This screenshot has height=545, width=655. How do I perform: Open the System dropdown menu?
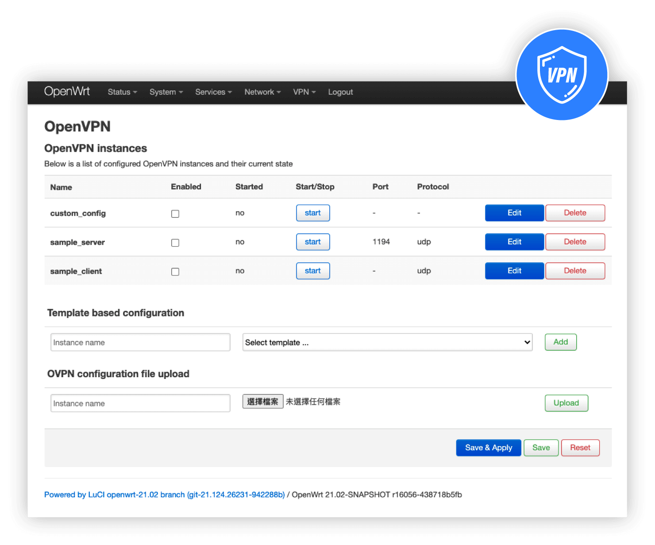click(x=166, y=92)
